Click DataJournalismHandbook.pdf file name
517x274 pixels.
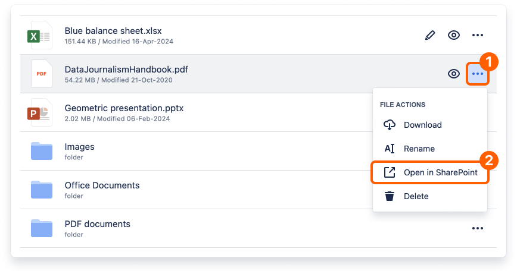pos(126,70)
